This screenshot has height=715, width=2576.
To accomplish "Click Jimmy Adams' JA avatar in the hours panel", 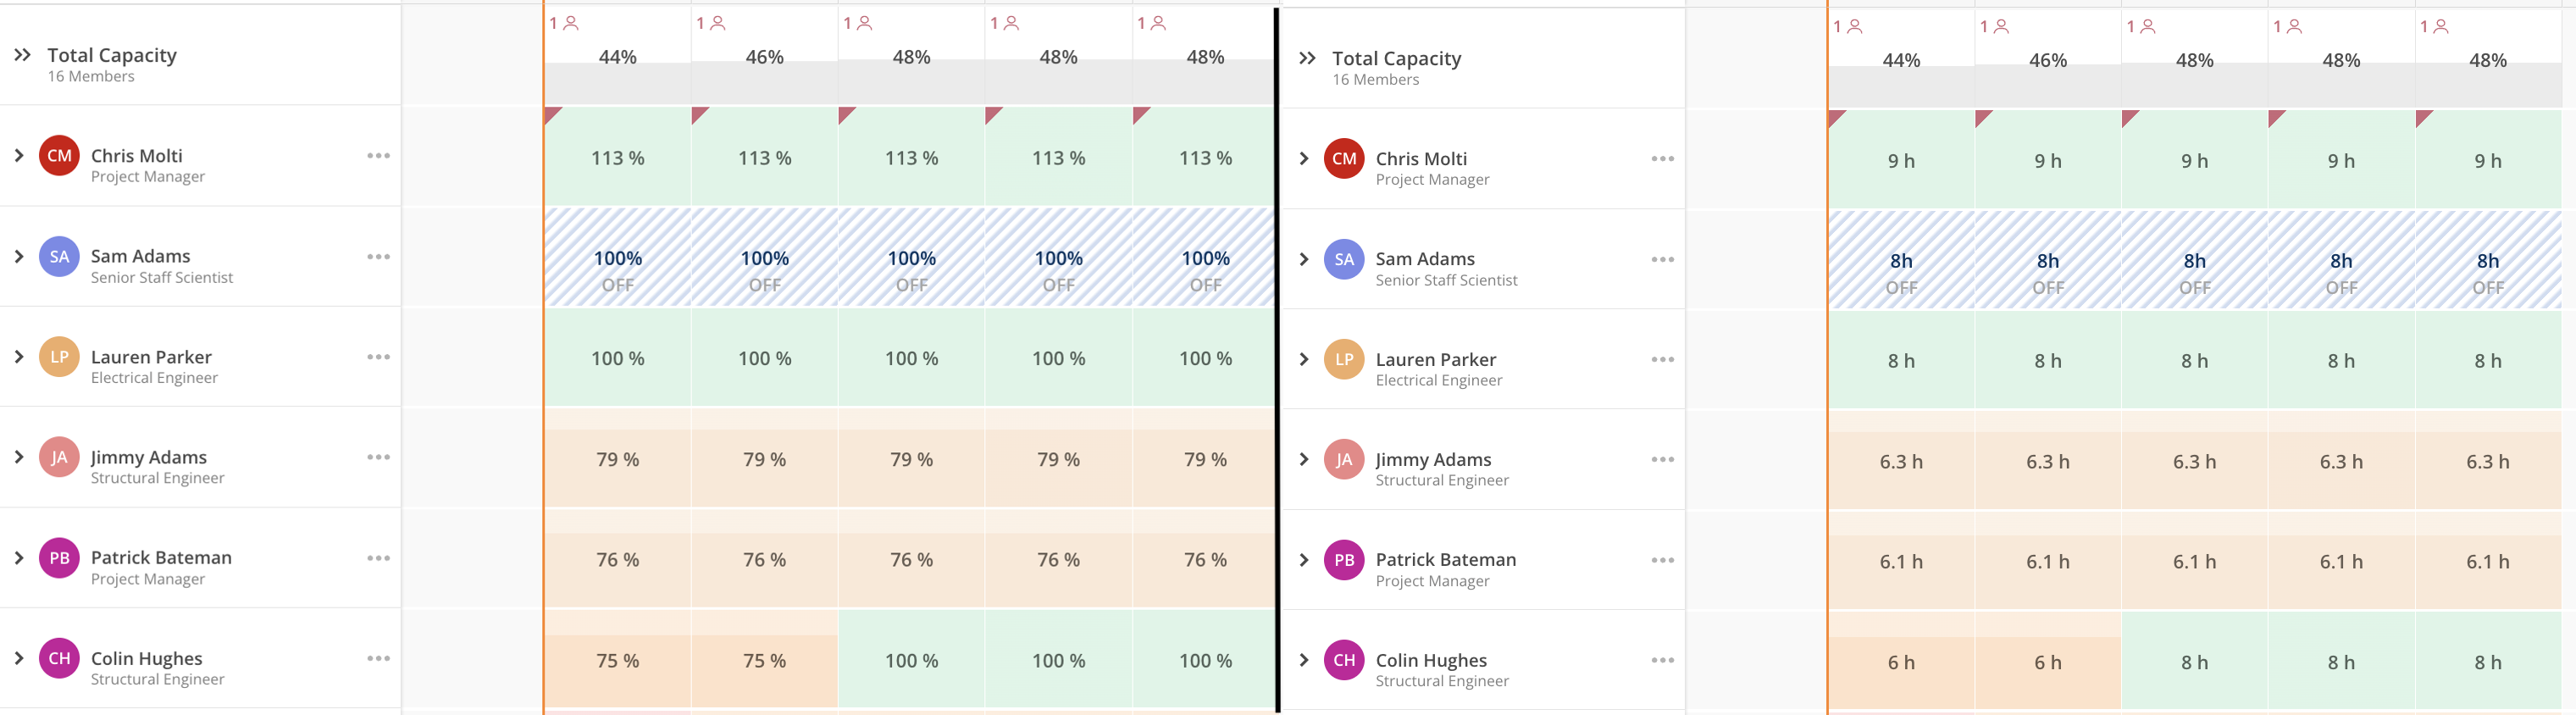I will [1343, 460].
